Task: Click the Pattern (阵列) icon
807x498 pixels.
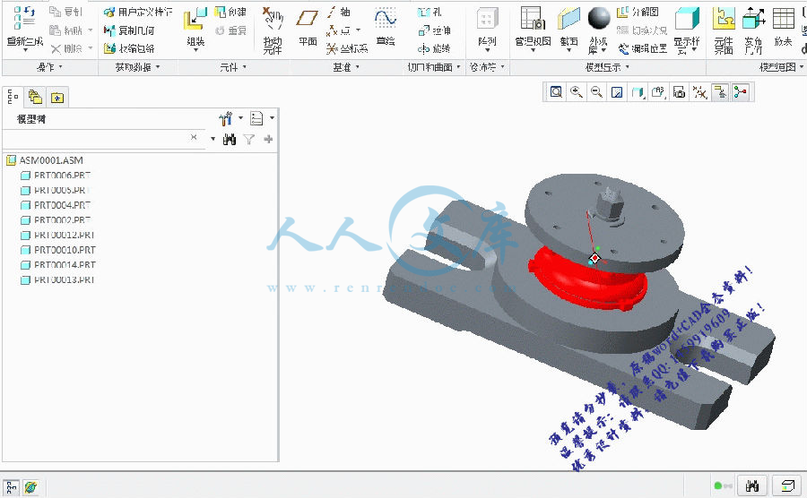Action: point(487,20)
